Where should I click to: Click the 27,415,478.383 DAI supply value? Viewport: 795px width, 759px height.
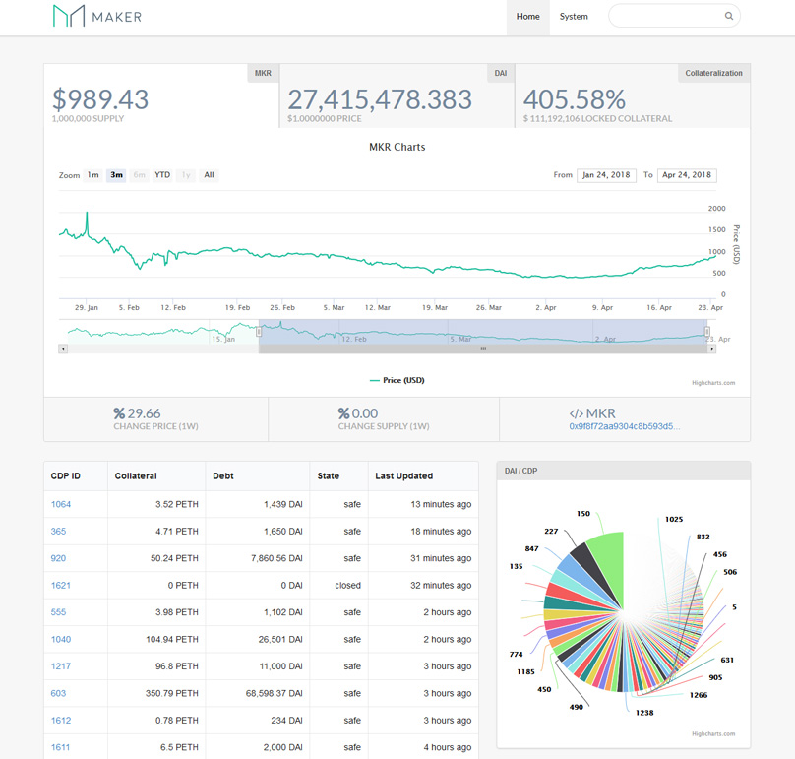coord(380,99)
